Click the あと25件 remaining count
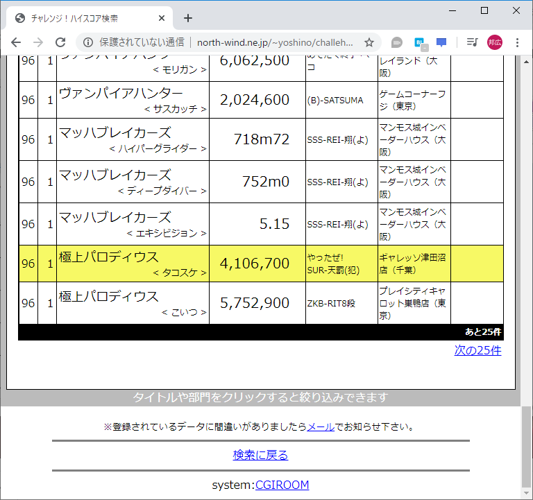 483,332
